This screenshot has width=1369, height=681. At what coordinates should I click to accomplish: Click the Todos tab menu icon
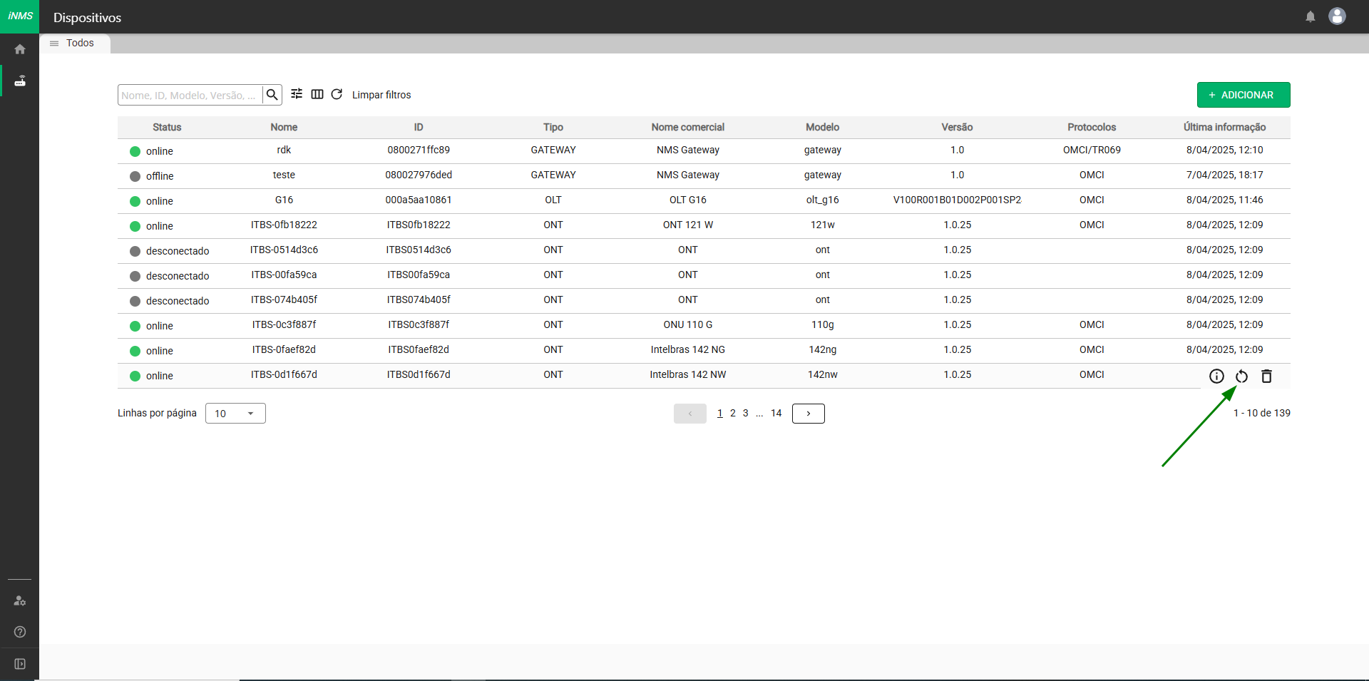(54, 43)
